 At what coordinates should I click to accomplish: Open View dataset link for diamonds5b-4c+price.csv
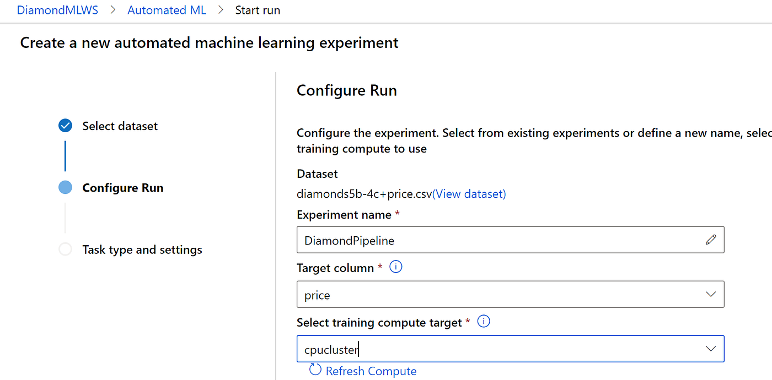469,193
